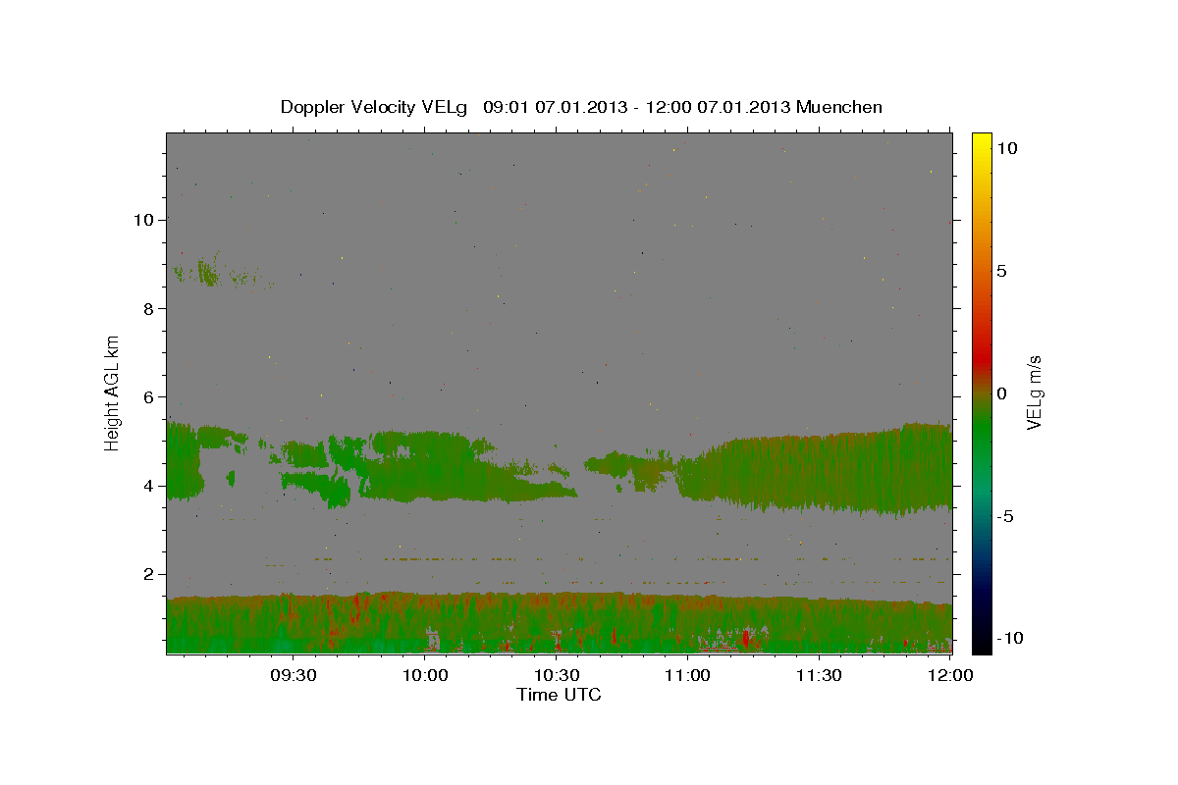Click the wide cloud layer after 11:00 at 4 km
Viewport: 1178px width, 785px height.
click(815, 471)
